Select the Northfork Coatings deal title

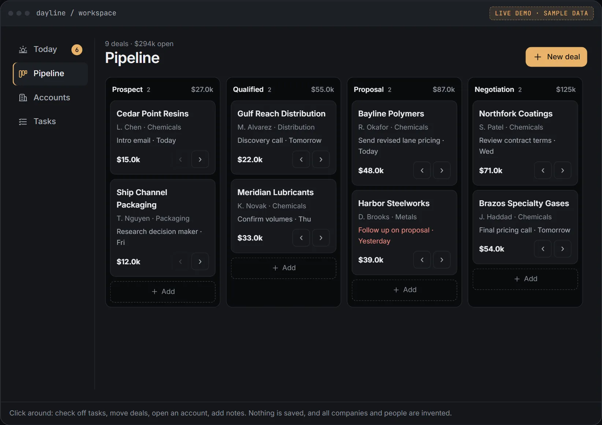516,114
